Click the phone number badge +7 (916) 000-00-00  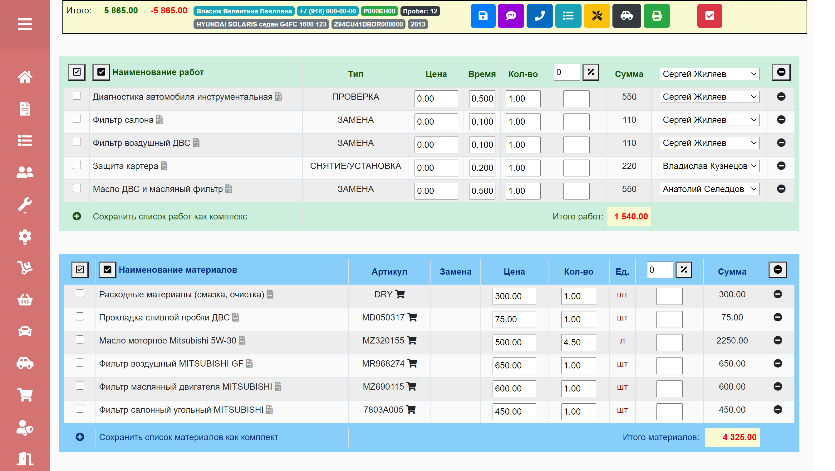coord(327,11)
